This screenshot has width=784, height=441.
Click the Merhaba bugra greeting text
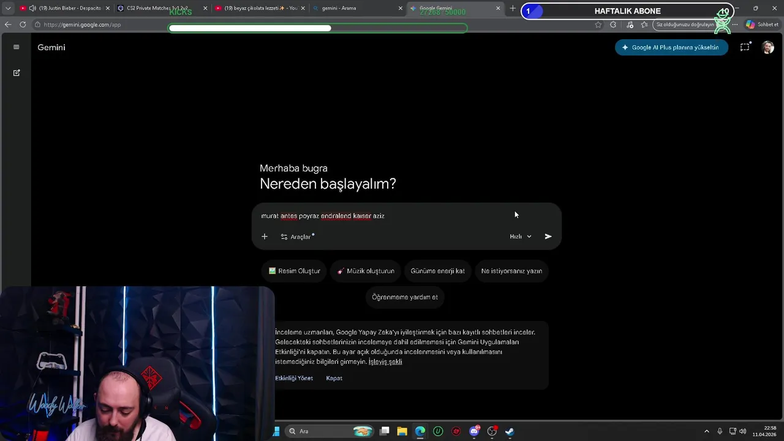tap(293, 168)
